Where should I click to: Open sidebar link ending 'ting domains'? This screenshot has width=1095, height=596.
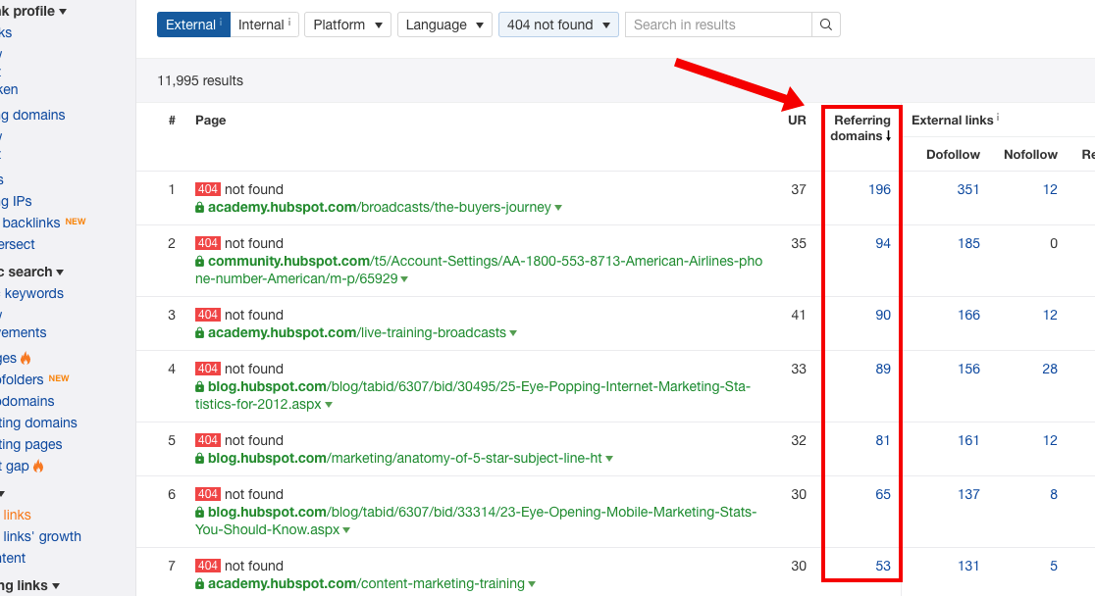coord(39,422)
